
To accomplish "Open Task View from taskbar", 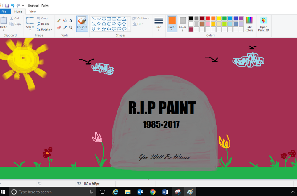I will click(102, 192).
